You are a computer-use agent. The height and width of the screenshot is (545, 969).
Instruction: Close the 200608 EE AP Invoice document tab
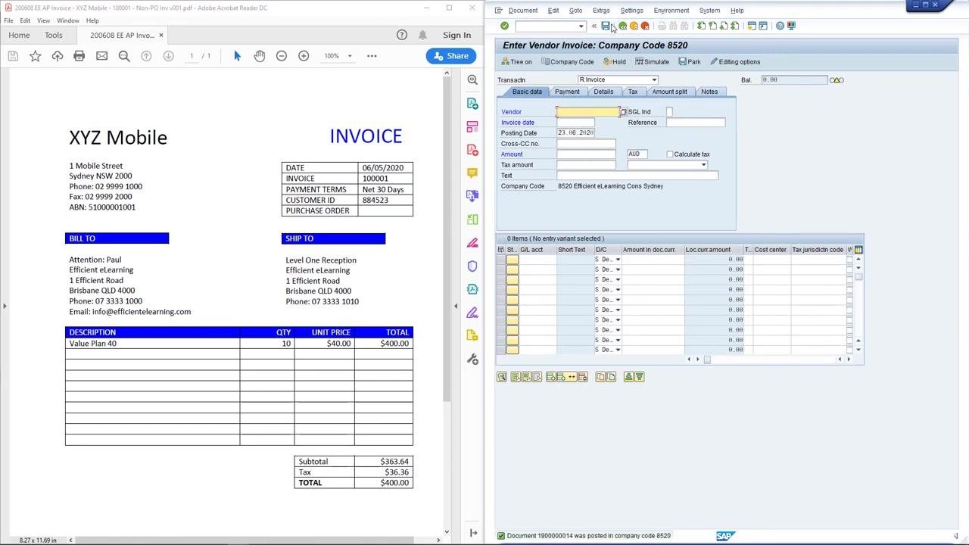click(161, 36)
